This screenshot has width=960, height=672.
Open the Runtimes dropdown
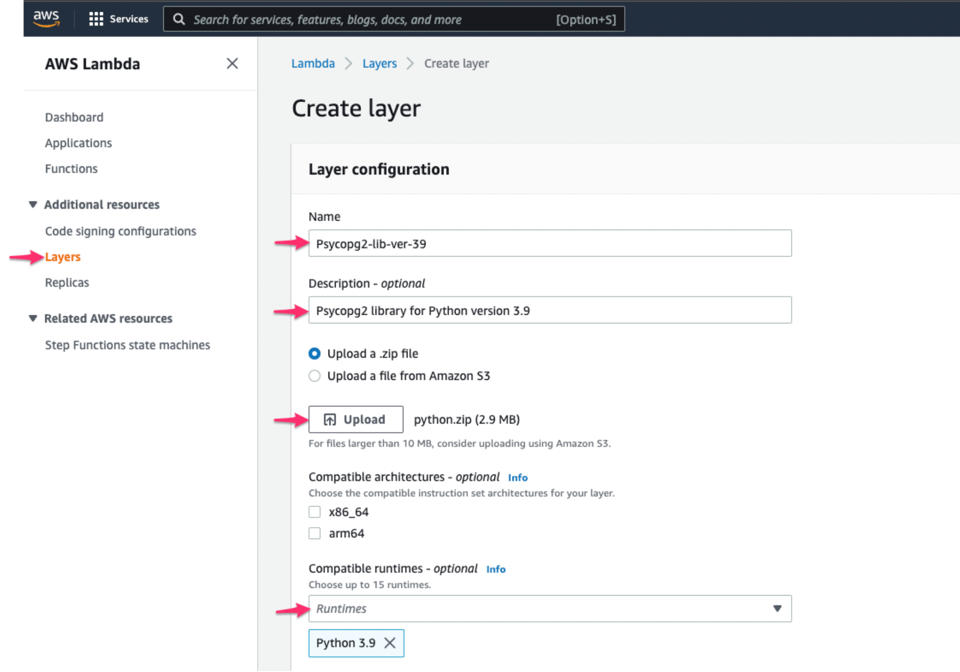550,609
